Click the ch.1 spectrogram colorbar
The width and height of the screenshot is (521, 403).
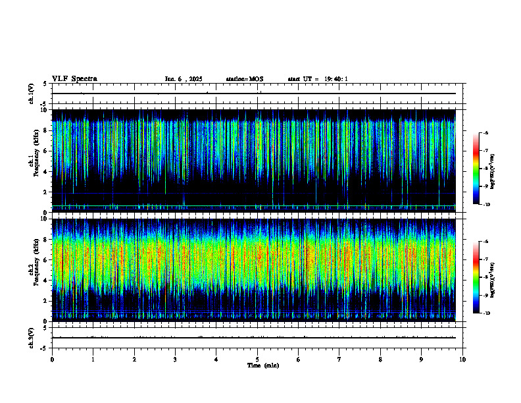[476, 169]
